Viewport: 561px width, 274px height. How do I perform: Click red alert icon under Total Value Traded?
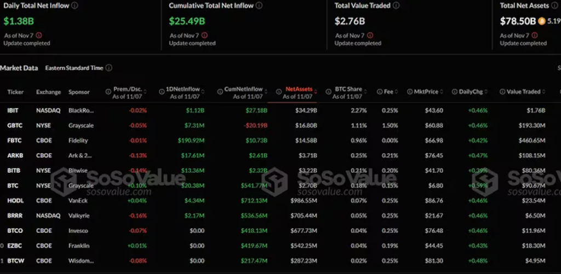370,36
